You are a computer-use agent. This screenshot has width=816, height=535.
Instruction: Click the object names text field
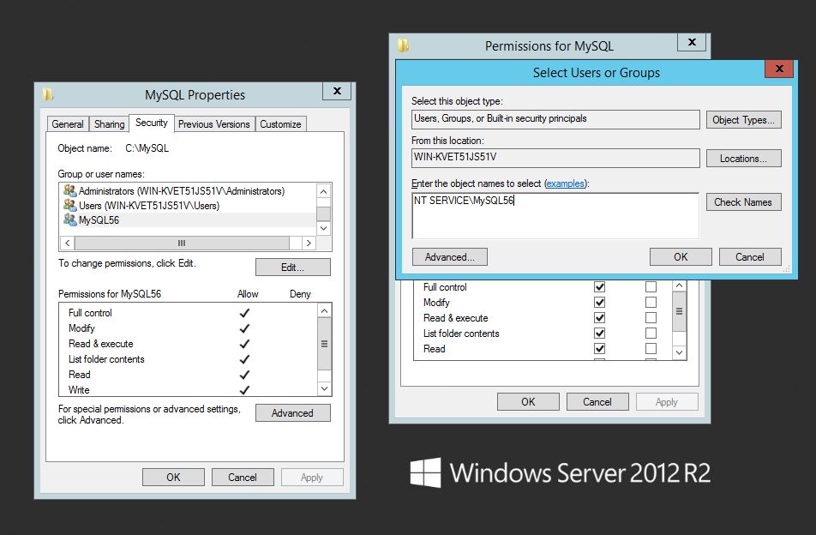click(x=555, y=216)
